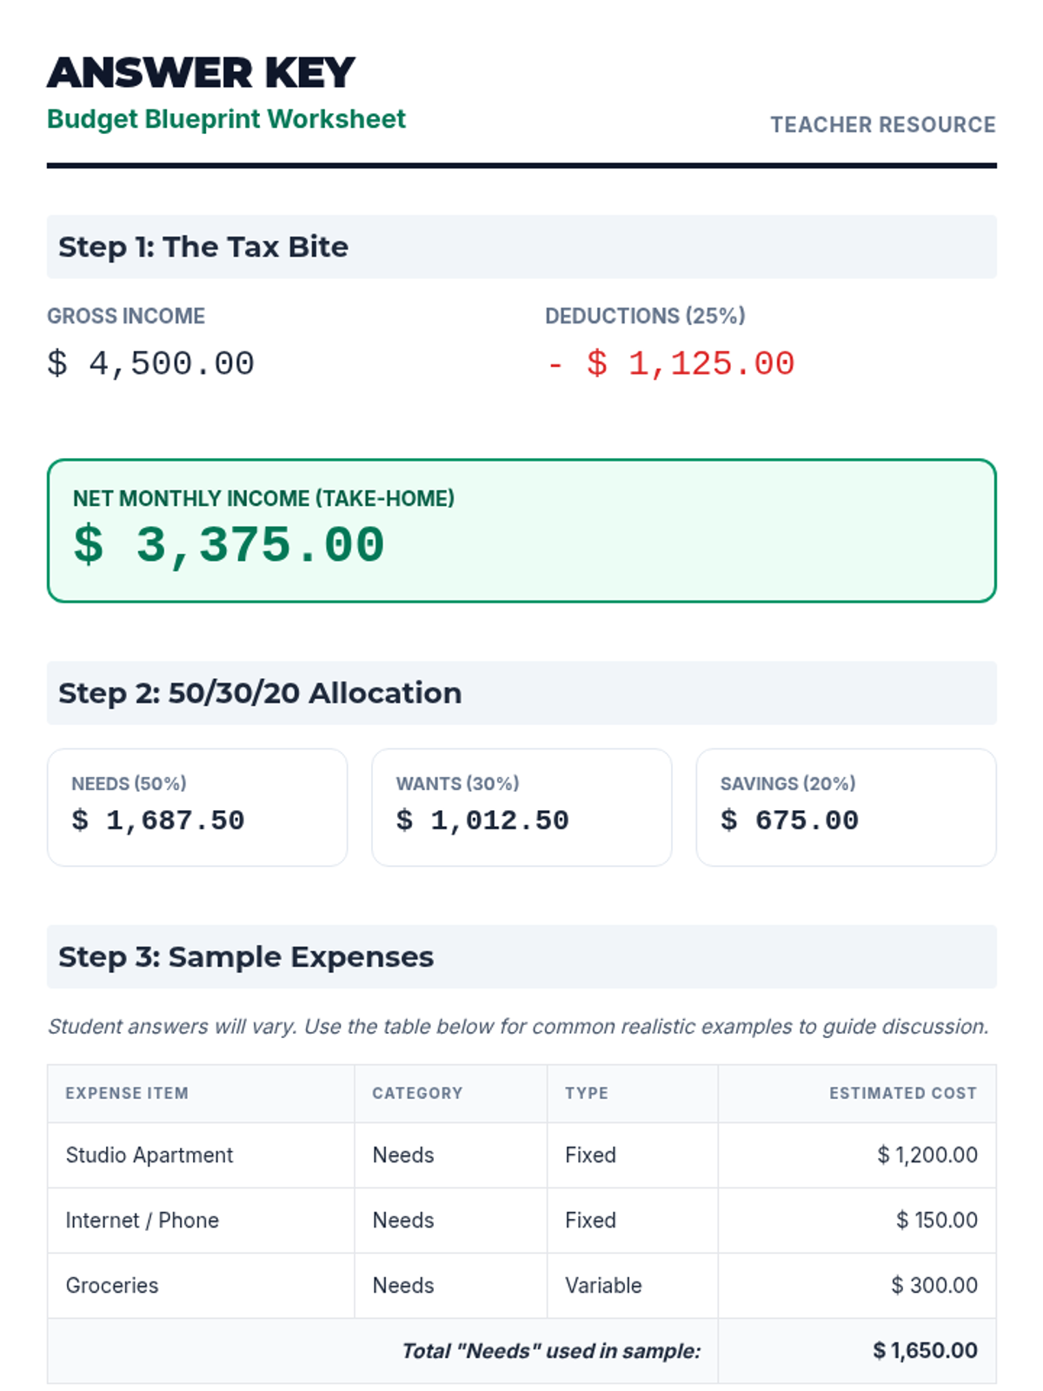Click the Category column header
This screenshot has width=1043, height=1391.
click(417, 1094)
